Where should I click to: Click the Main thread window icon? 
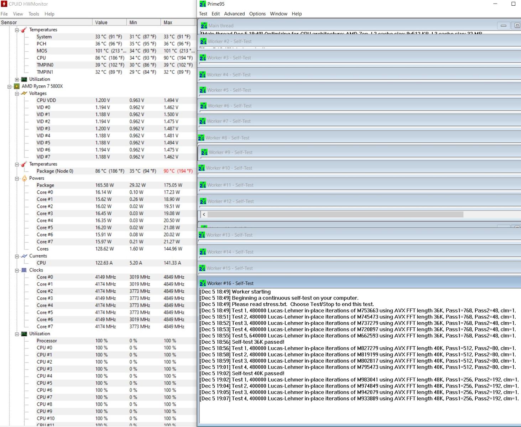204,26
